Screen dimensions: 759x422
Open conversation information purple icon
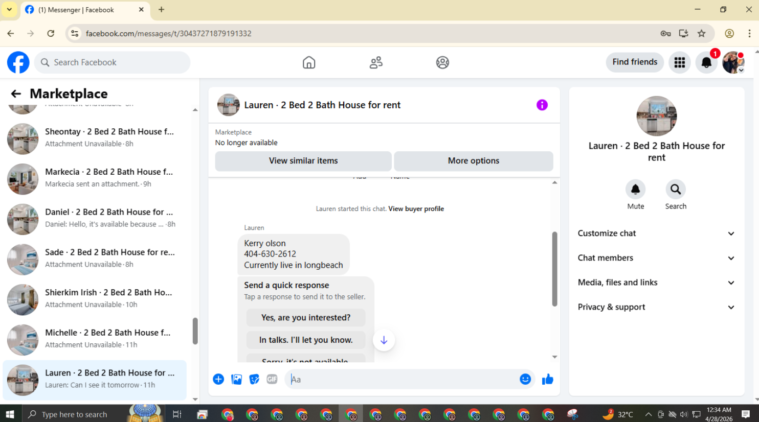pyautogui.click(x=542, y=105)
